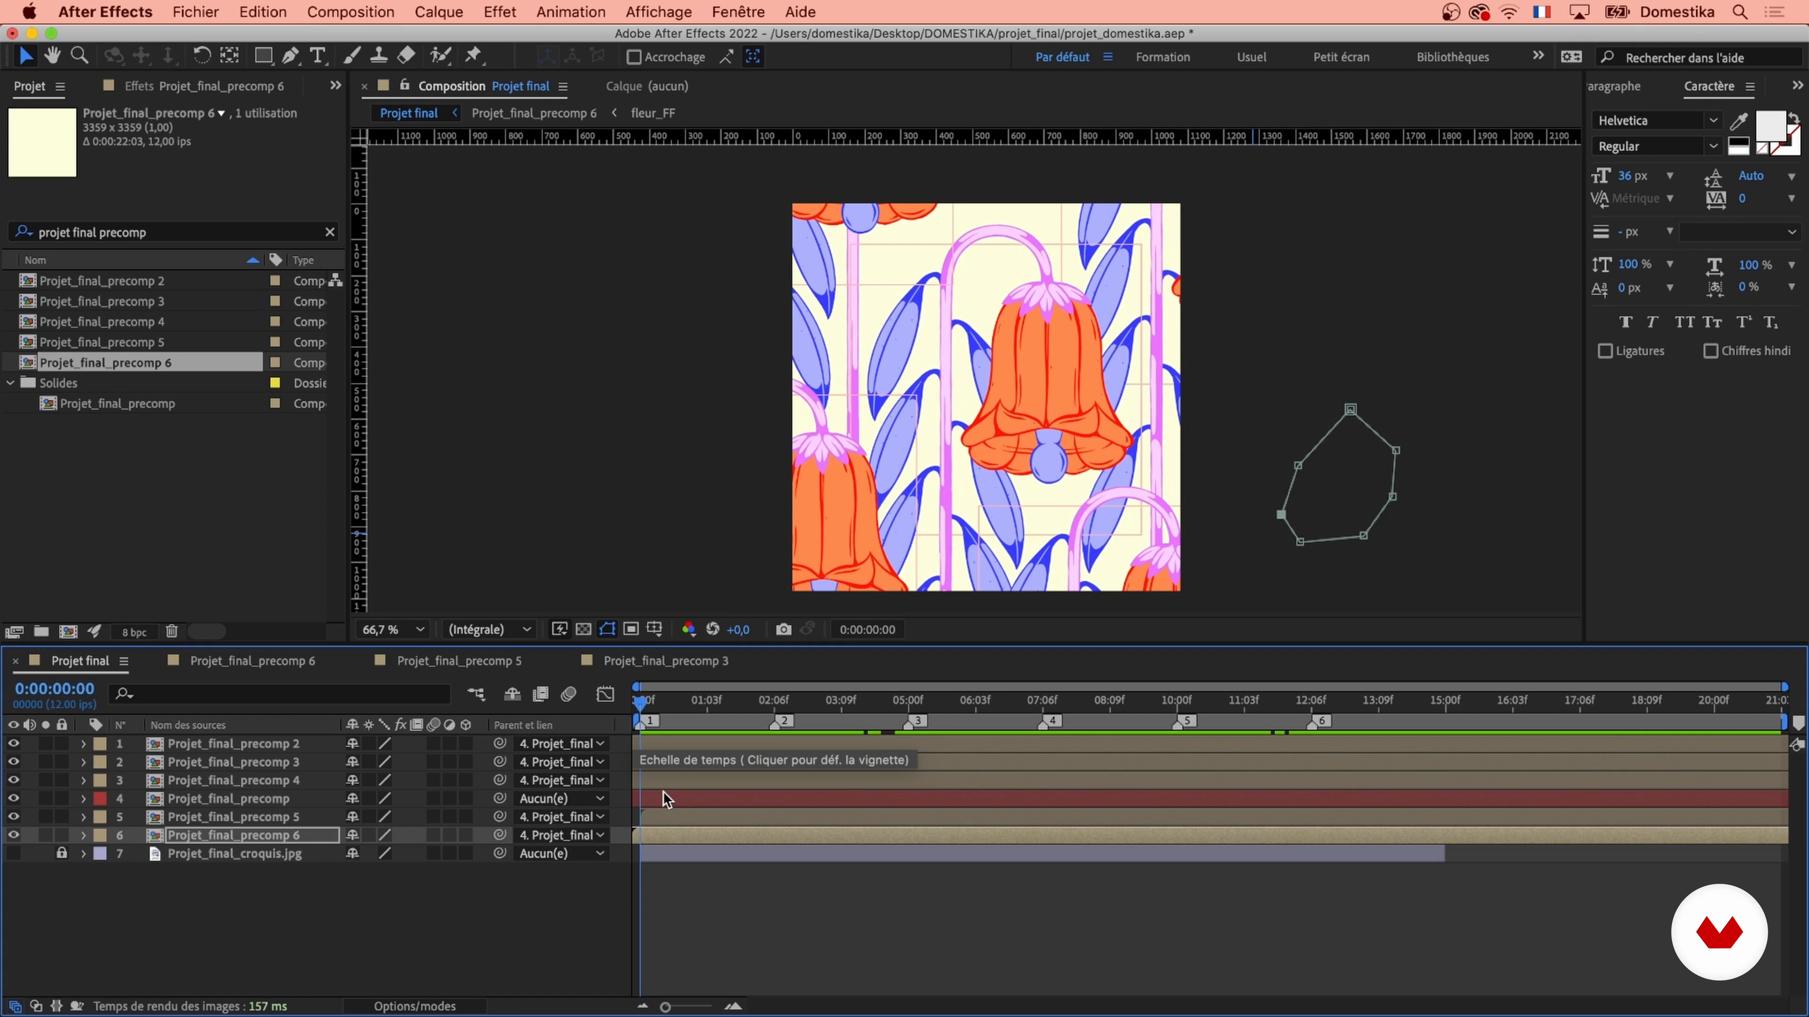1809x1017 pixels.
Task: Open the (Intégrale) resolution dropdown
Action: tap(489, 630)
